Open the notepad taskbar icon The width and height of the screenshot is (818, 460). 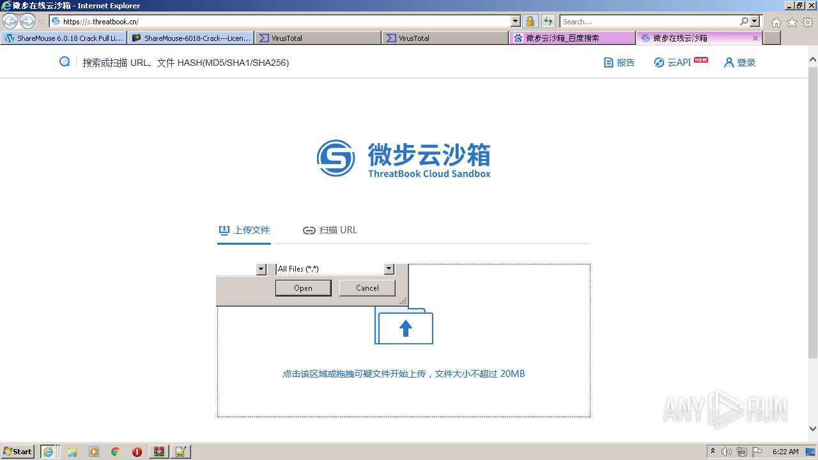click(180, 452)
